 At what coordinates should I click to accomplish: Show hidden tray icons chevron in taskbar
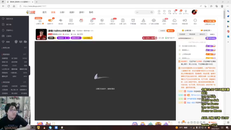(191, 128)
